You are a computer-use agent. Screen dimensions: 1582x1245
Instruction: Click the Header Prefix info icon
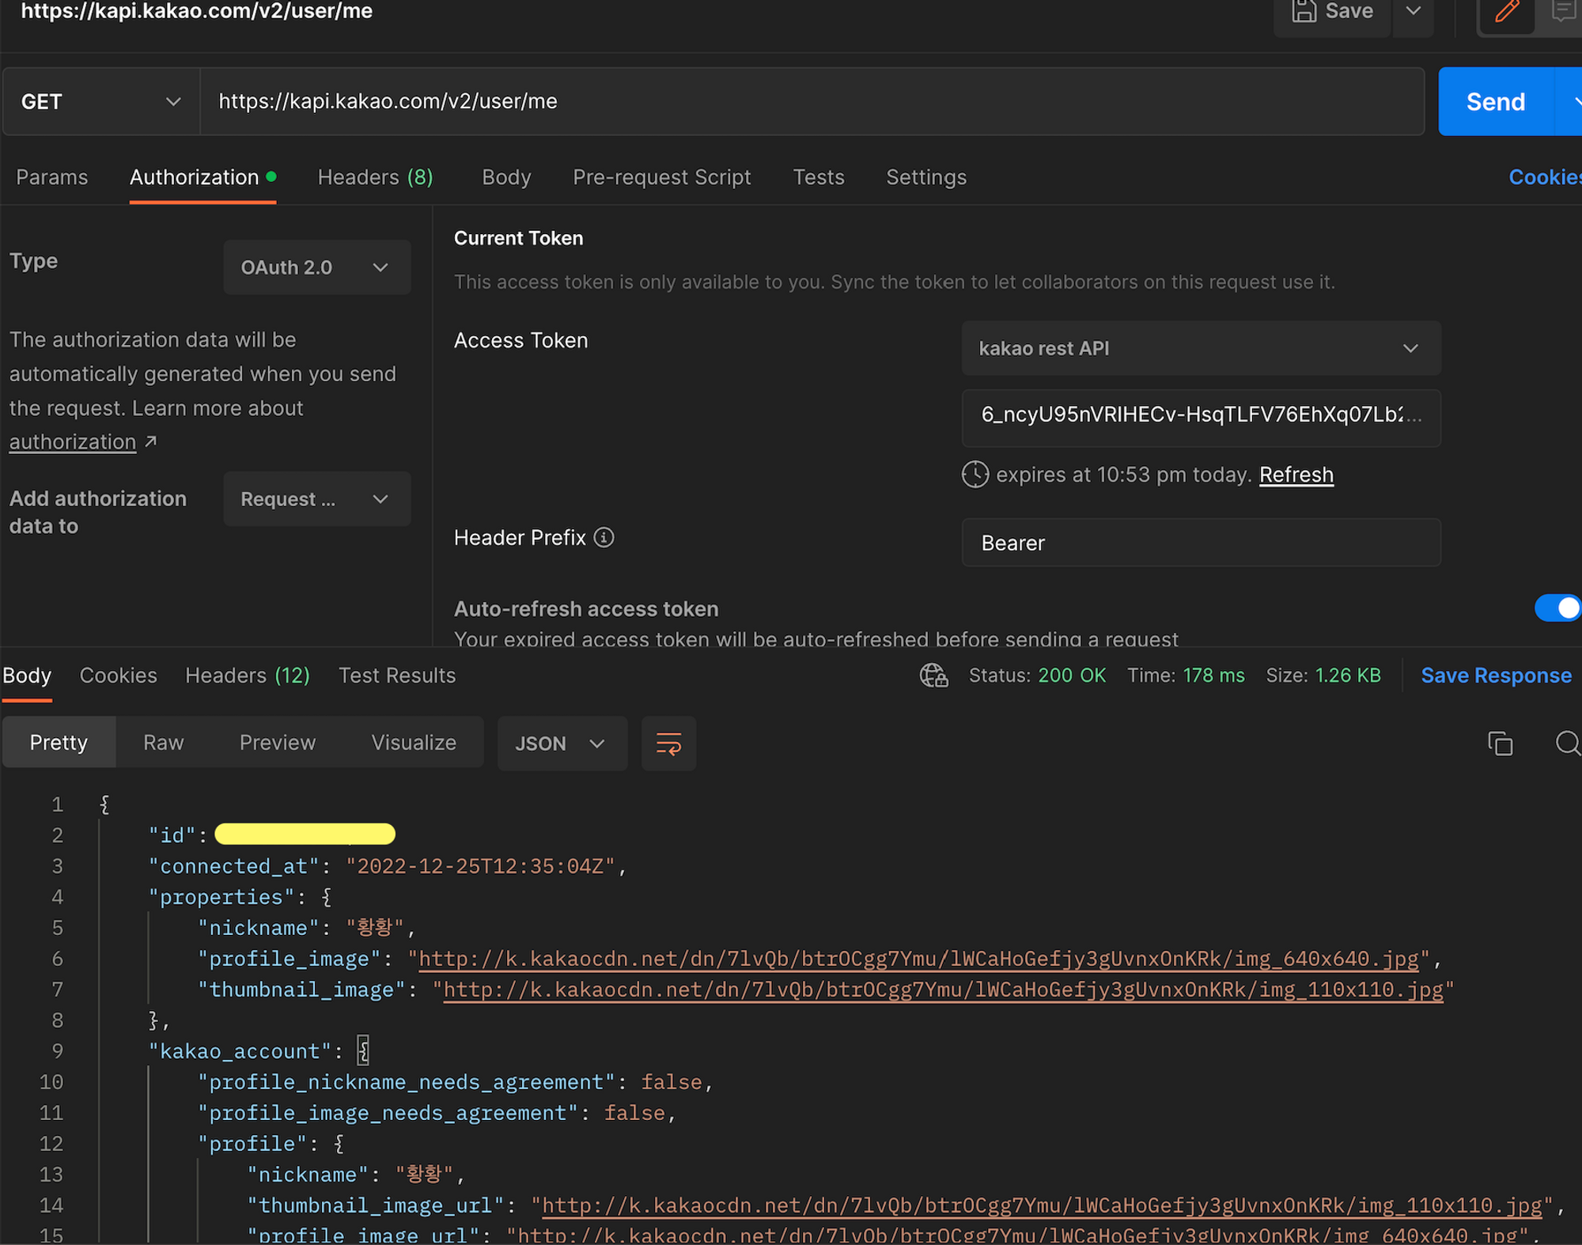point(604,538)
